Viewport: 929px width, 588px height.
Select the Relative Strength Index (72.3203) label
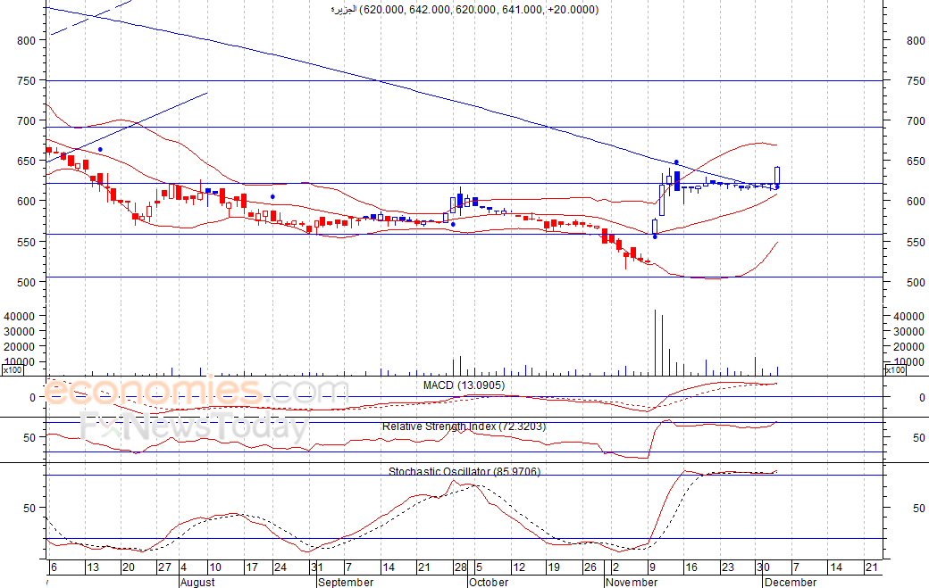click(464, 427)
